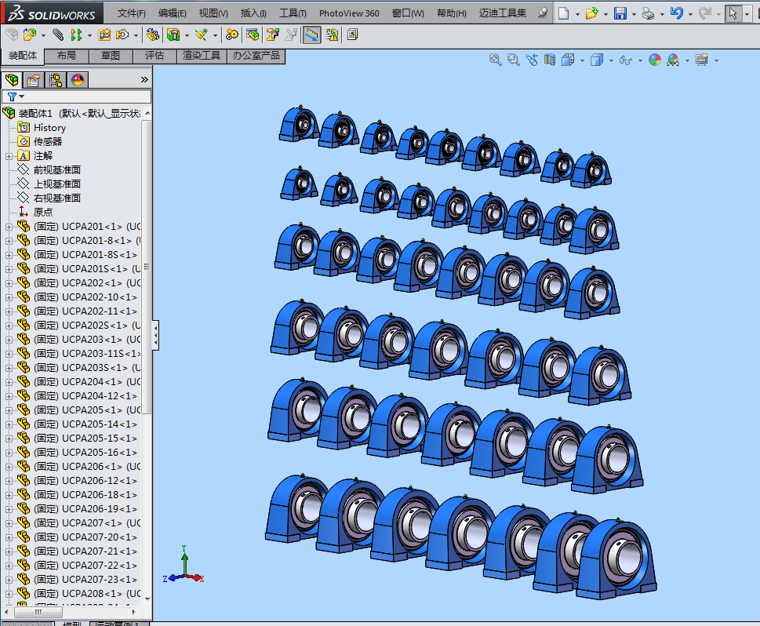Switch to the ConfigurationManager tab icon
The height and width of the screenshot is (626, 760).
coord(56,79)
